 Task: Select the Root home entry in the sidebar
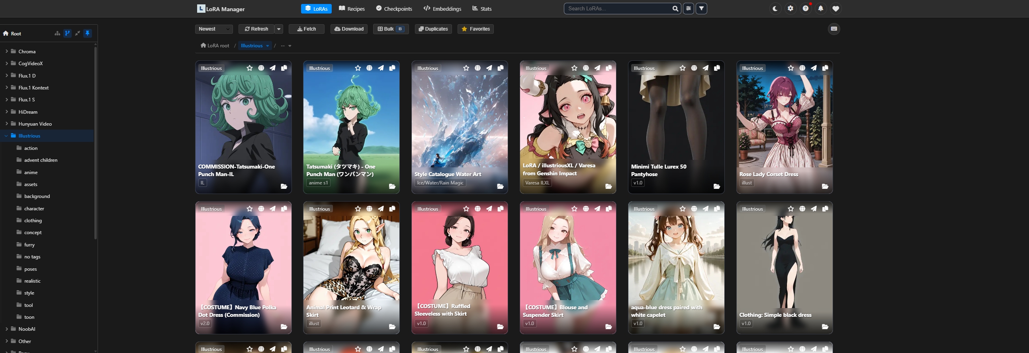point(12,33)
